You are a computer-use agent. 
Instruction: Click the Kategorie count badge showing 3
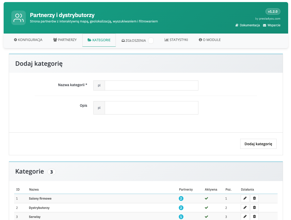(x=52, y=172)
